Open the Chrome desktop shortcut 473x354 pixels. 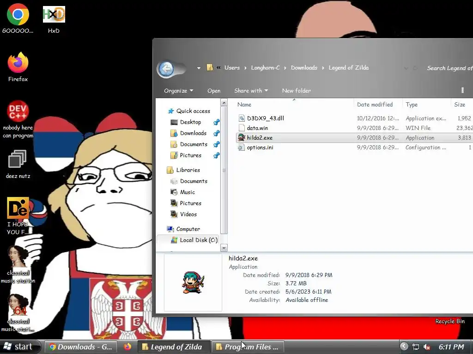18,18
